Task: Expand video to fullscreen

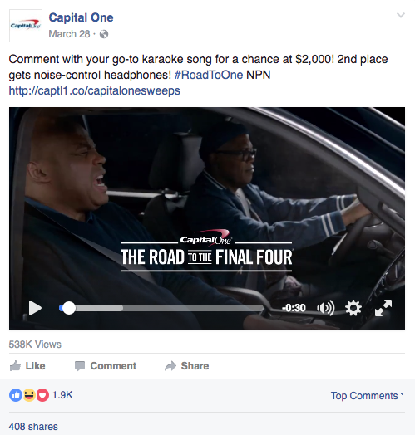Action: click(x=383, y=308)
